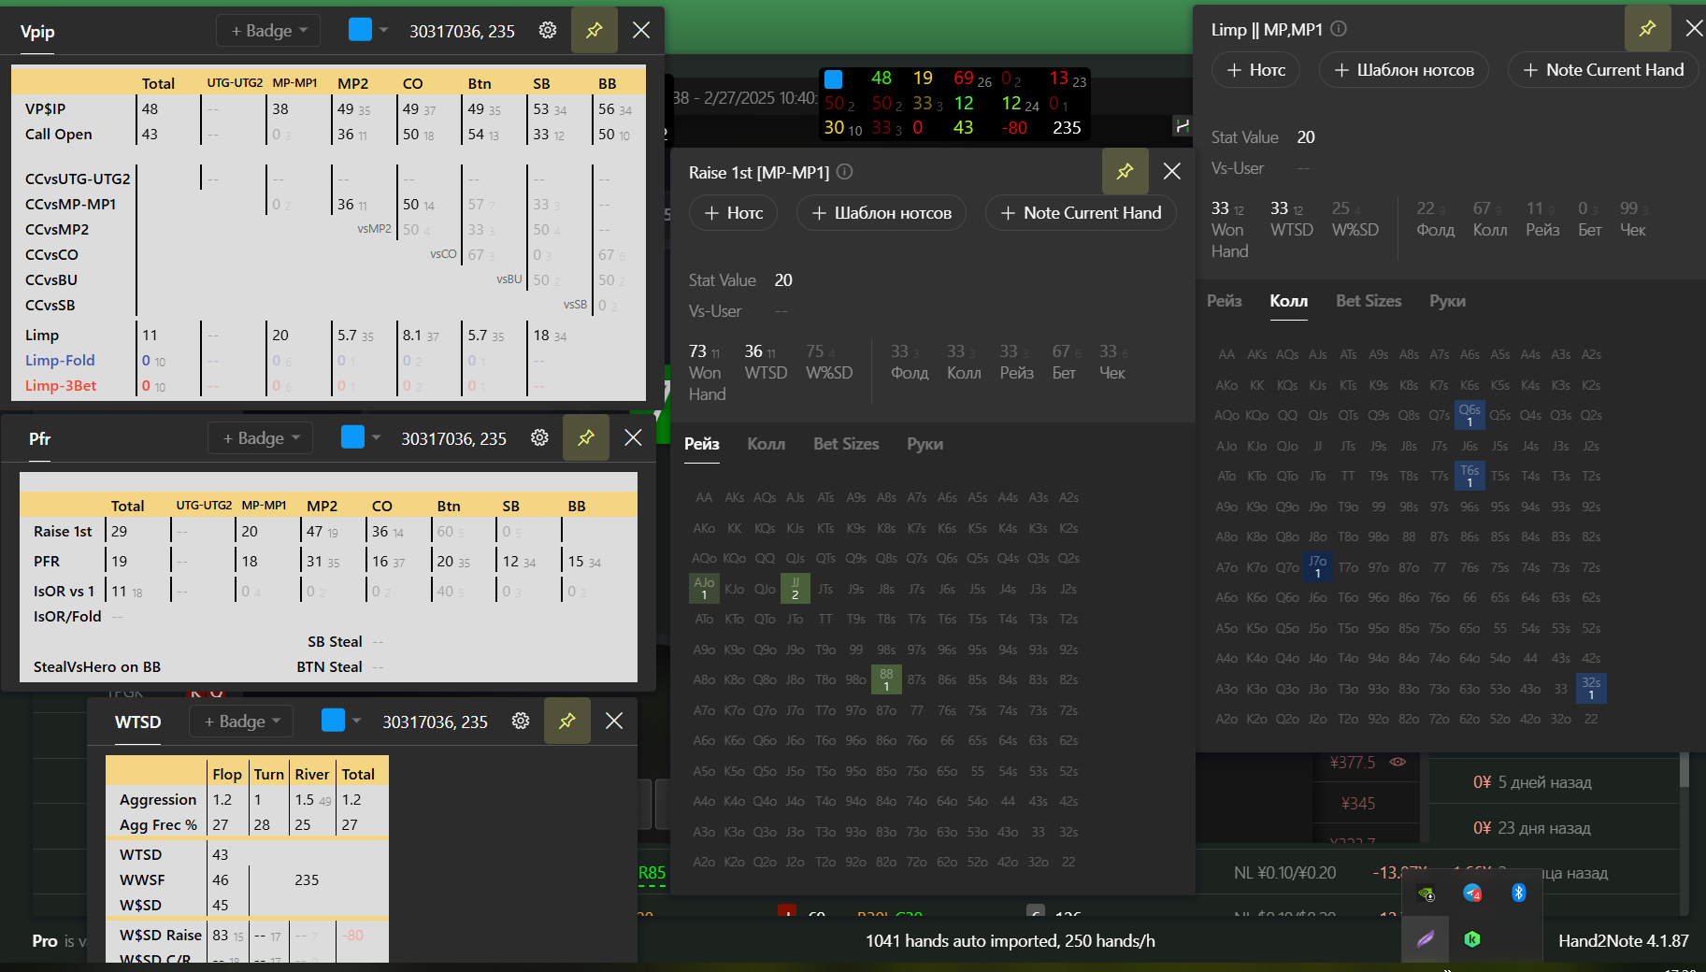The width and height of the screenshot is (1706, 972).
Task: Switch to Bet Sizes tab in Raise 1st panel
Action: tap(846, 444)
